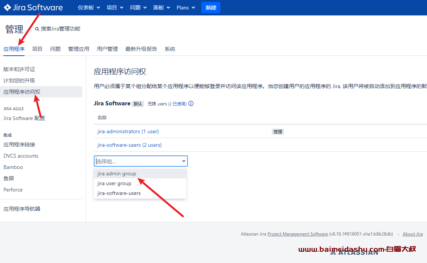Click the 默认 badge beside Jira Software
Image resolution: width=427 pixels, height=263 pixels.
(x=138, y=104)
